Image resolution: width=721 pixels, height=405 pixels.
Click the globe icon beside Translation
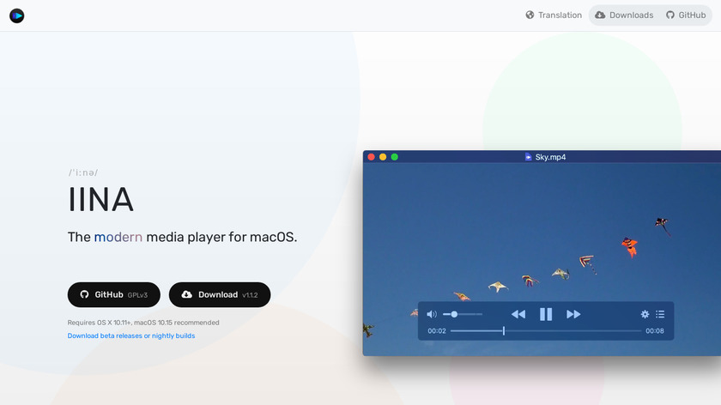pos(530,15)
